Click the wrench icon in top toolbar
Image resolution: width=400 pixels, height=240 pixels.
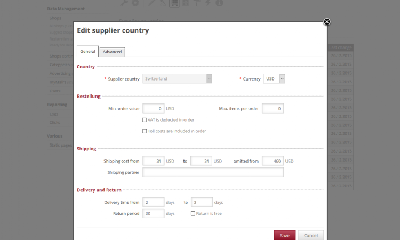(124, 3)
